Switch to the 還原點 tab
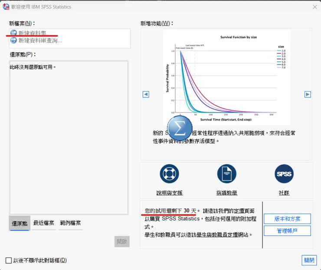The image size is (321, 270). click(x=20, y=223)
